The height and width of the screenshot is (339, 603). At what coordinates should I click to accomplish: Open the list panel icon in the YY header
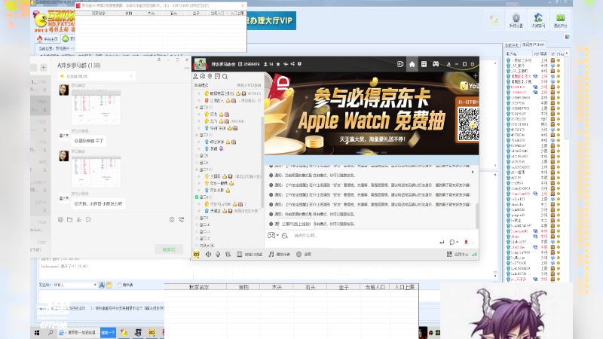pos(424,64)
